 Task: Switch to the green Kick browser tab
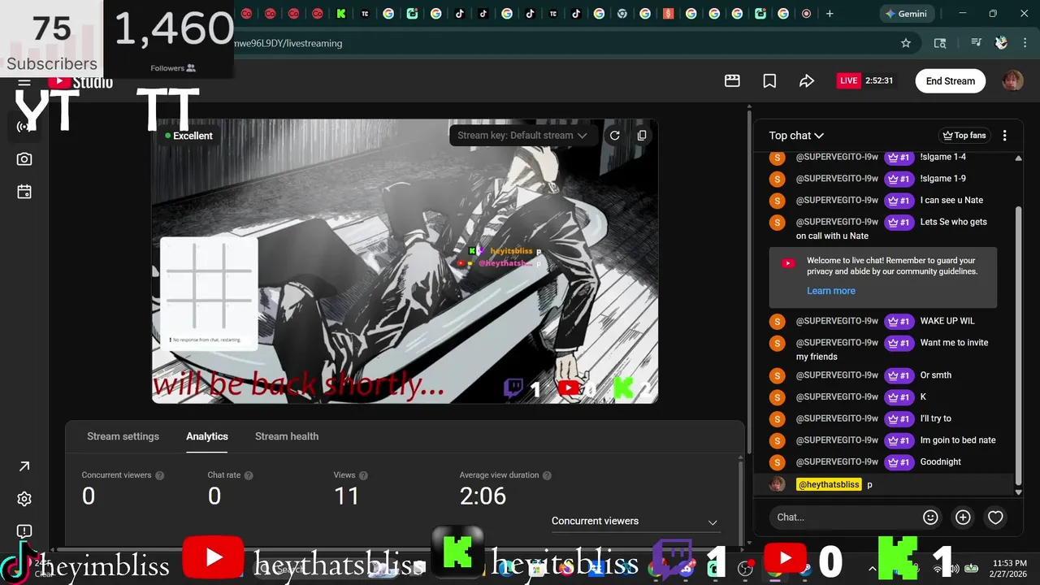(341, 14)
